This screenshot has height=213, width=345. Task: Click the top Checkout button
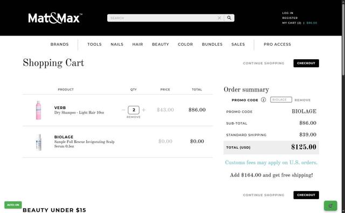306,63
